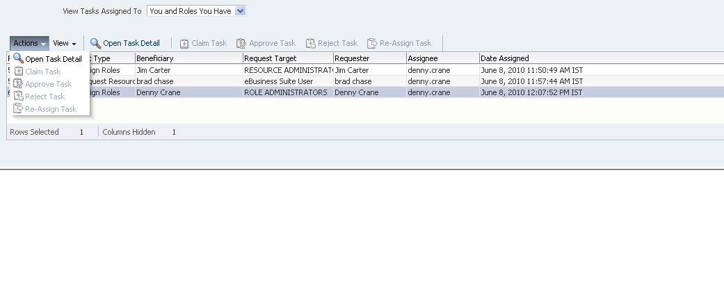Sort by the Assignee column header

(x=443, y=58)
